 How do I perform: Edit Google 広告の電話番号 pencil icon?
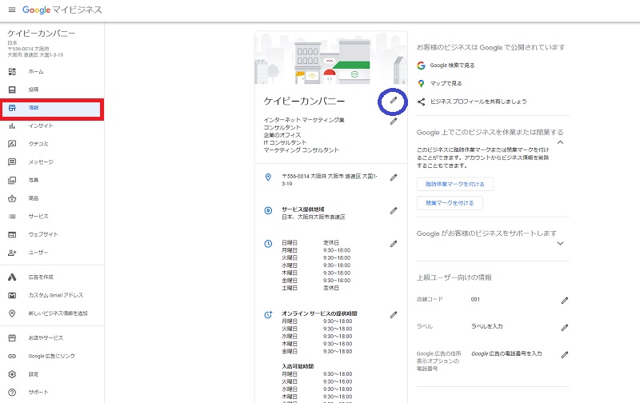pyautogui.click(x=565, y=355)
